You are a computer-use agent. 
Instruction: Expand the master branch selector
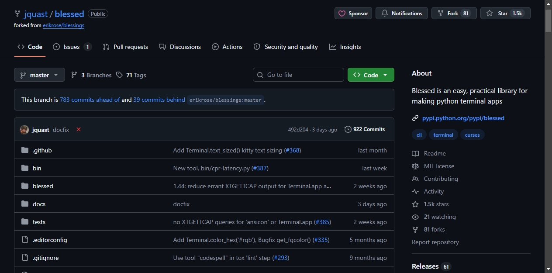click(39, 75)
